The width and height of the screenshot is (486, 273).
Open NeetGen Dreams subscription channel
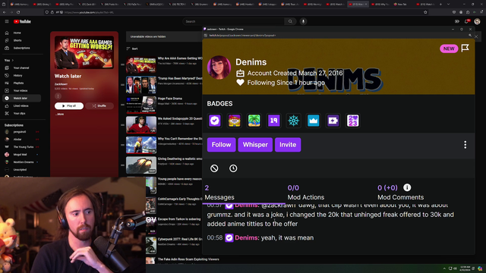pos(24,162)
